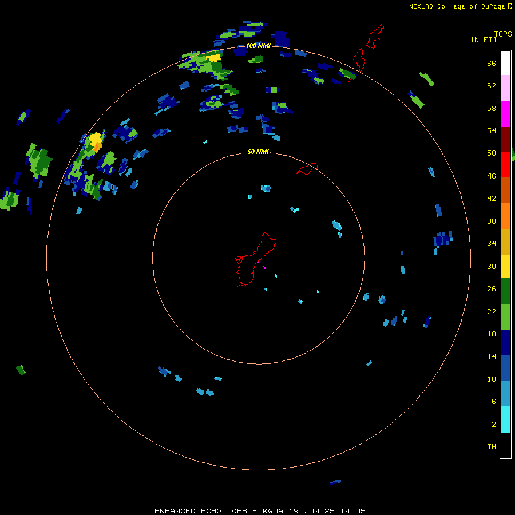
Task: Click the yellow swatch in the color scale
Action: pyautogui.click(x=505, y=267)
